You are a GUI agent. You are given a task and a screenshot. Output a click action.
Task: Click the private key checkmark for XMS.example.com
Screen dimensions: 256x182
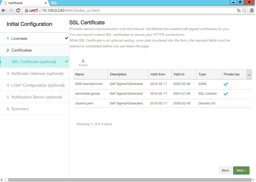pyautogui.click(x=226, y=84)
